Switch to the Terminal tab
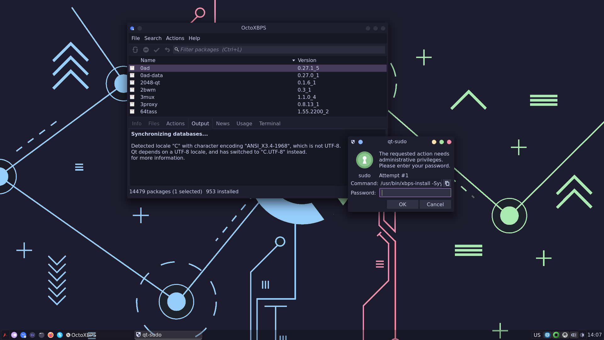604x340 pixels. click(x=270, y=123)
